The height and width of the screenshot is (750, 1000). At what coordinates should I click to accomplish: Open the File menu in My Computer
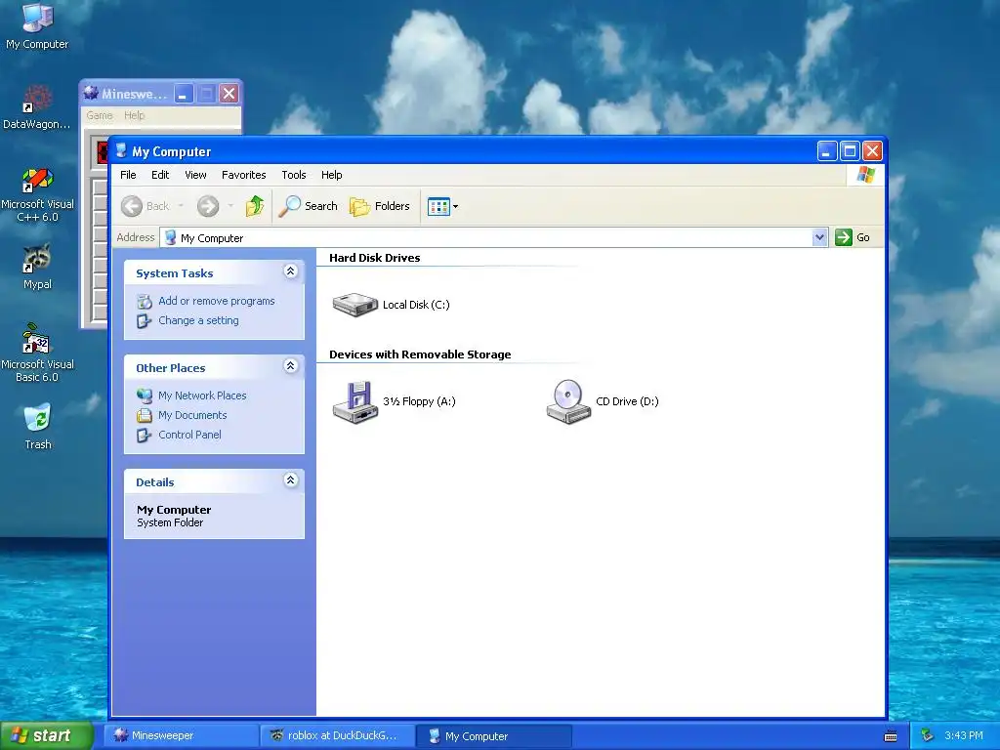coord(128,175)
